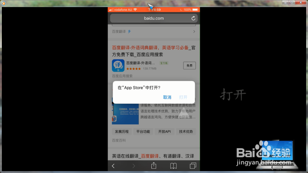
Task: Tap the vodafone AU carrier text
Action: pos(123,10)
